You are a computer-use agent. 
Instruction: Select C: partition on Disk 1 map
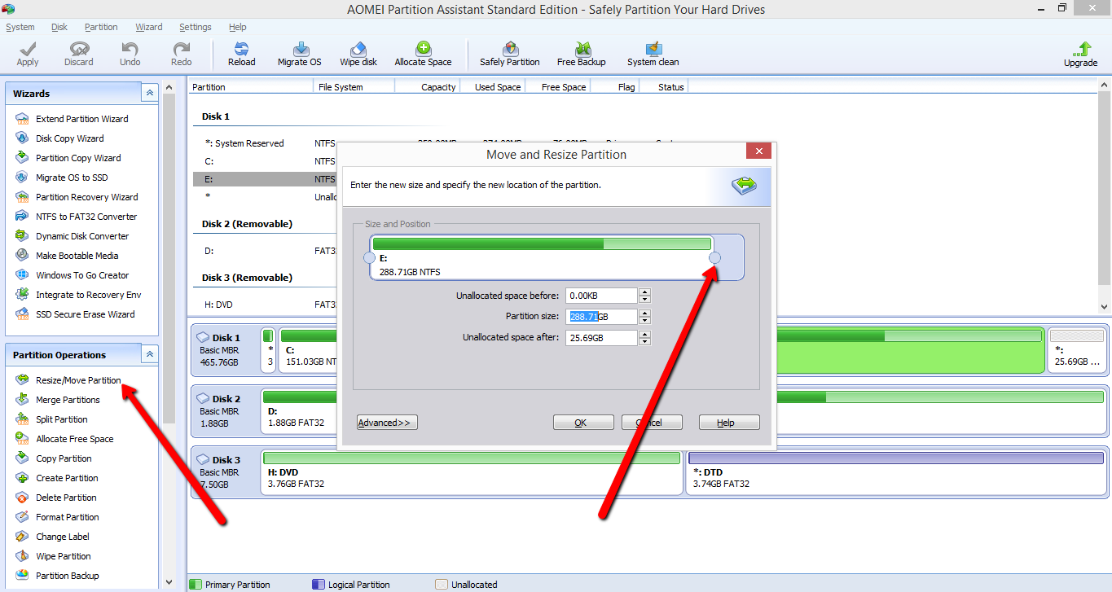[x=308, y=350]
